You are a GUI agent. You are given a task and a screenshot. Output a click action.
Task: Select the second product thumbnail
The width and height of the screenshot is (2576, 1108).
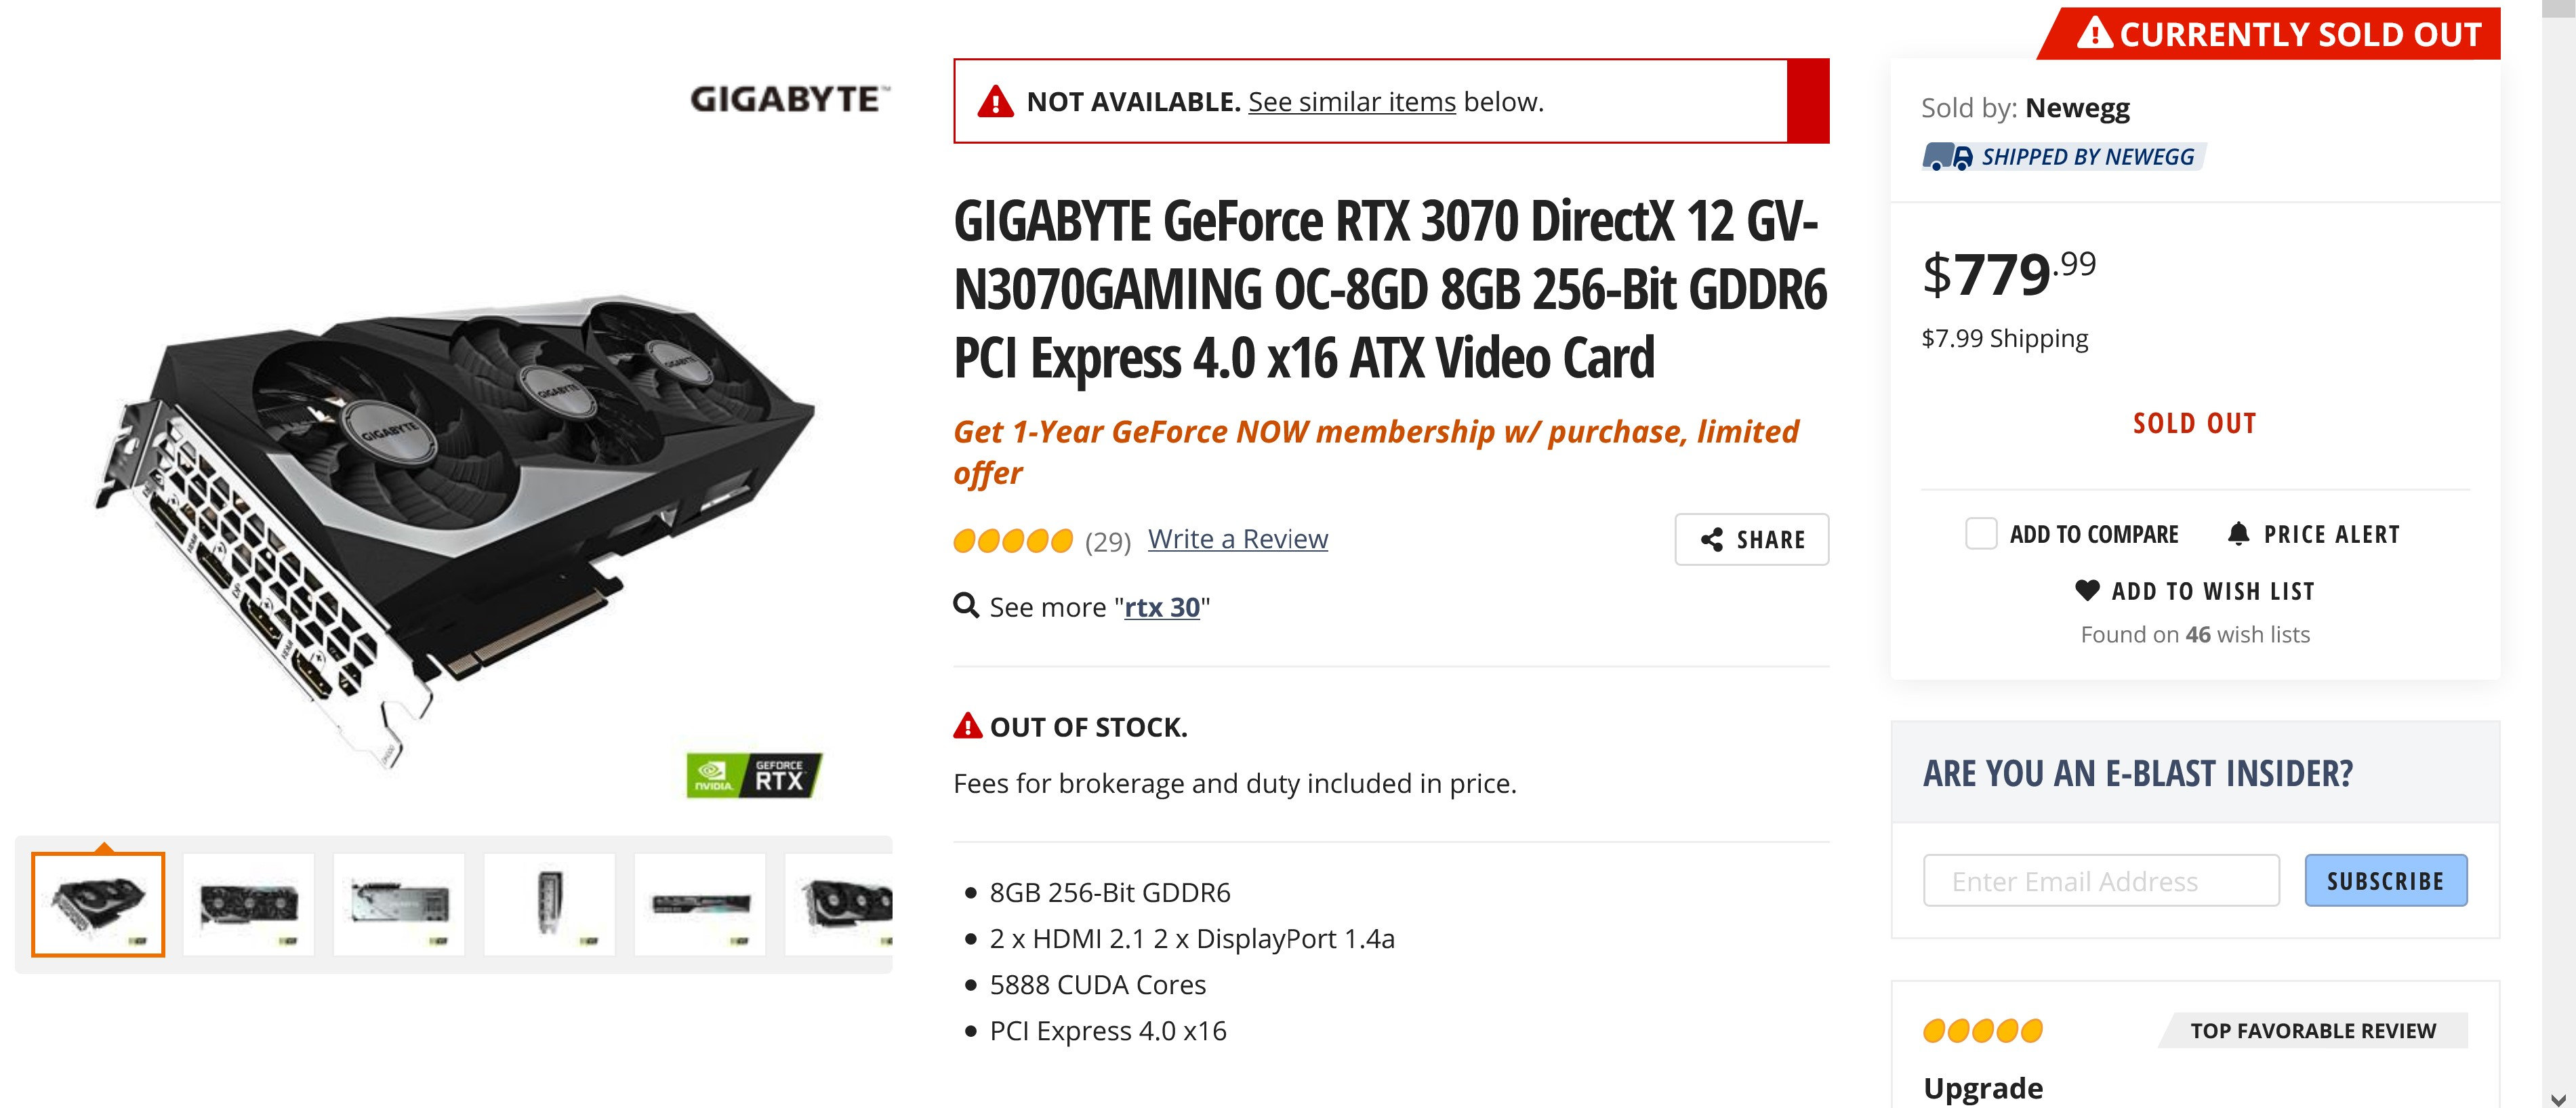pos(249,904)
